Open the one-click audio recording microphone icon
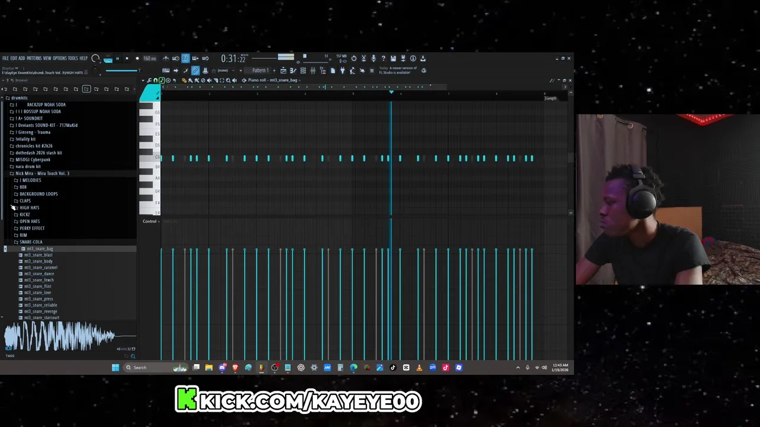Image resolution: width=760 pixels, height=427 pixels. [x=373, y=58]
